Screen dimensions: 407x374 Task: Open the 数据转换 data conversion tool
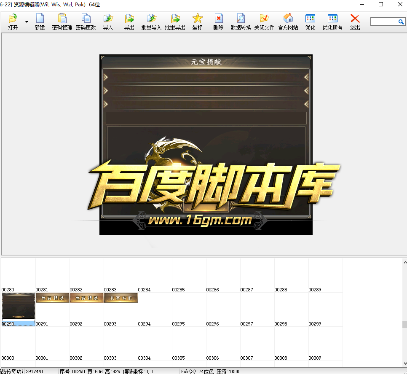tap(241, 22)
